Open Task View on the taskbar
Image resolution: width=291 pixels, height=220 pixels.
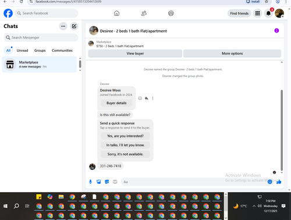pyautogui.click(x=27, y=206)
